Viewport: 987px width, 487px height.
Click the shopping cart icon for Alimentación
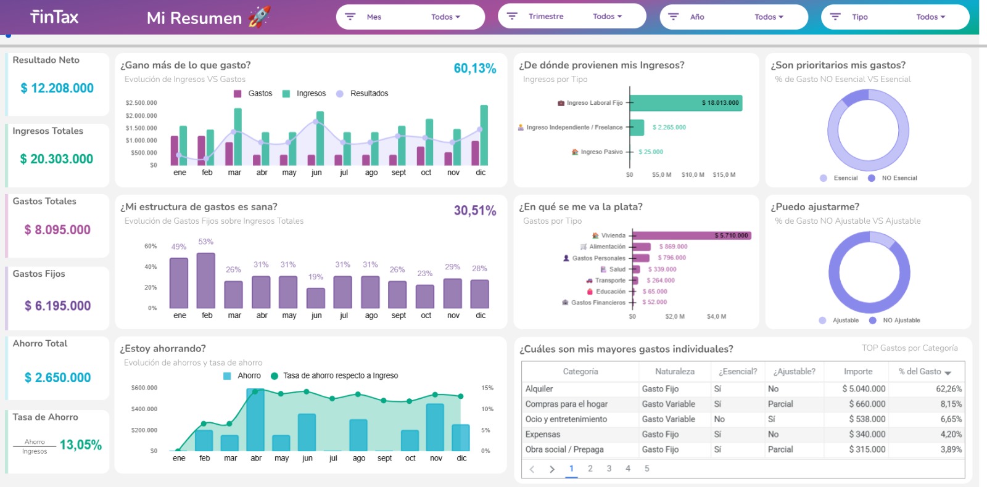(x=584, y=247)
